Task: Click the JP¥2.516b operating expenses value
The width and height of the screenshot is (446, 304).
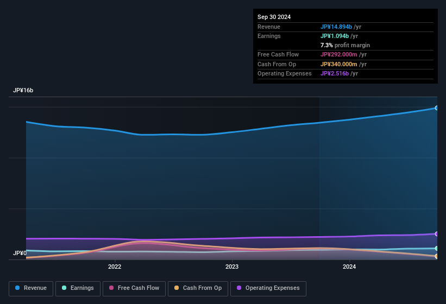Action: tap(335, 74)
